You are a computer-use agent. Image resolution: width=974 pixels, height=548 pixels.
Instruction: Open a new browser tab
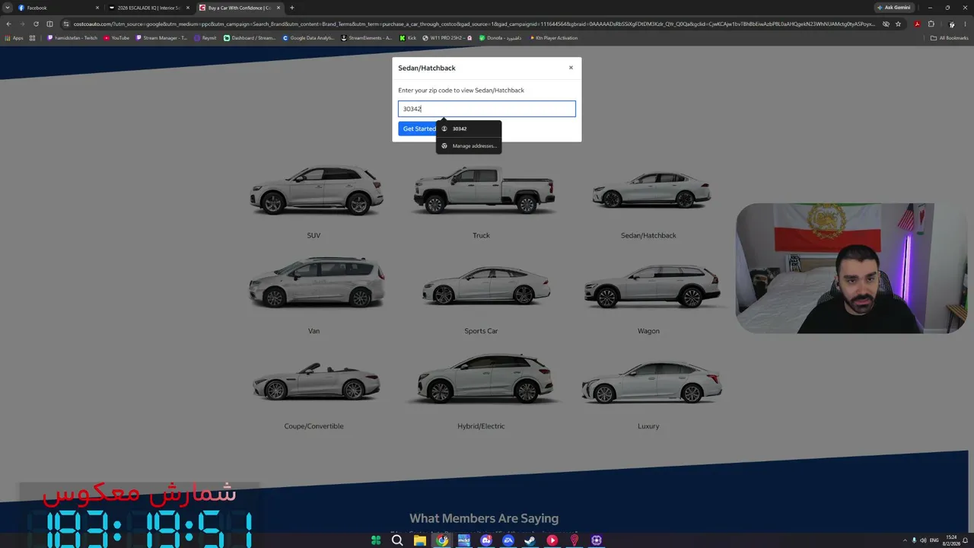click(x=292, y=8)
